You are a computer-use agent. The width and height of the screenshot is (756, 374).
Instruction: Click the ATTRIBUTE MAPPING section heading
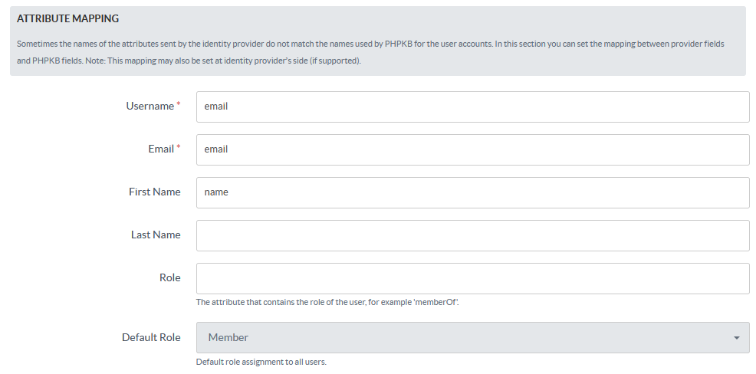(67, 18)
